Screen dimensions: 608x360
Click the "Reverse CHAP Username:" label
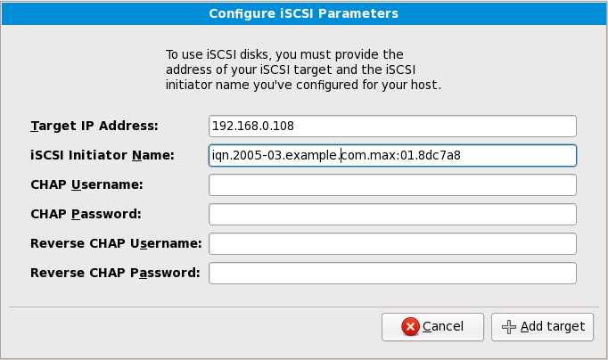click(116, 243)
